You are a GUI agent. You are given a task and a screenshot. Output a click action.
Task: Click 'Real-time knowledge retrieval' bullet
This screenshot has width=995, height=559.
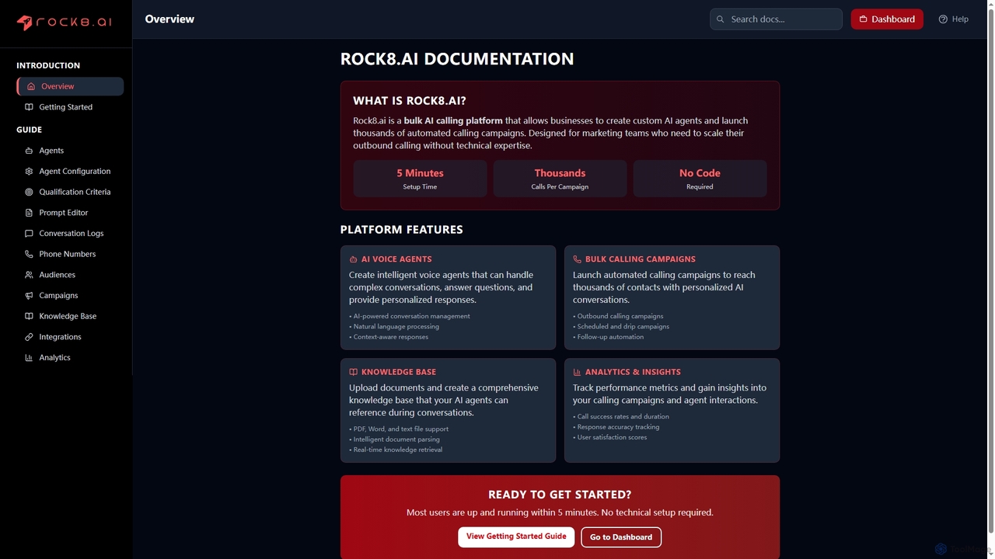(x=396, y=450)
